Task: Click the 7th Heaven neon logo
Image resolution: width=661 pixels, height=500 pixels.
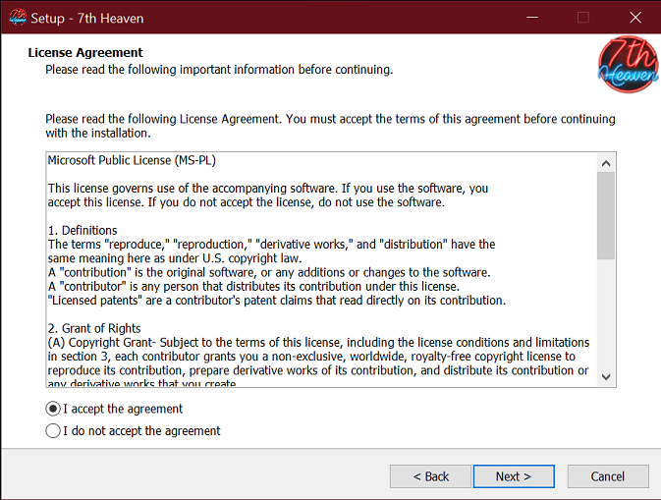Action: pyautogui.click(x=628, y=64)
